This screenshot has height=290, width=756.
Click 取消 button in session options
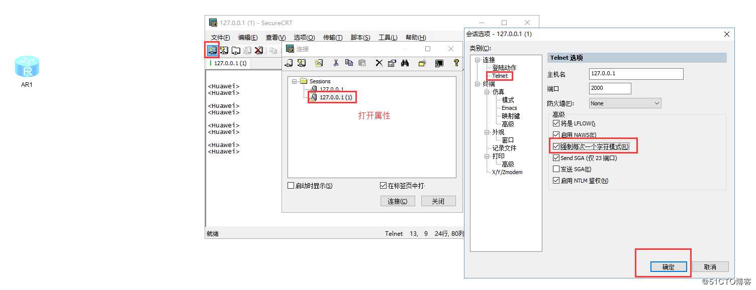tap(710, 267)
